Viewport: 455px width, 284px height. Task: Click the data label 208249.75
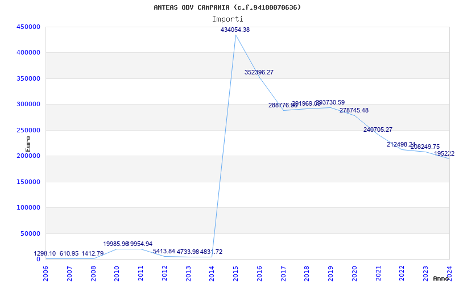425,147
